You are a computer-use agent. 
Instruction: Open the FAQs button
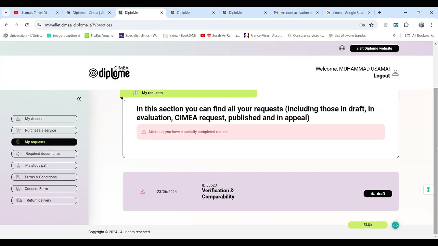pos(368,225)
